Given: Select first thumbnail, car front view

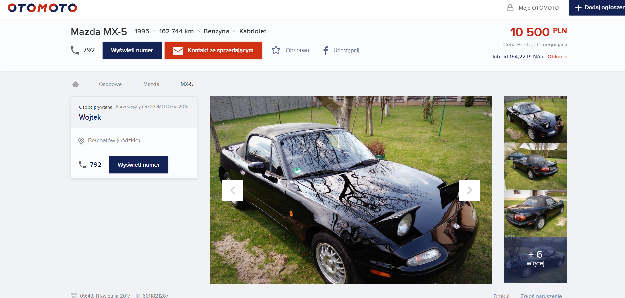Looking at the screenshot, I should pos(535,120).
